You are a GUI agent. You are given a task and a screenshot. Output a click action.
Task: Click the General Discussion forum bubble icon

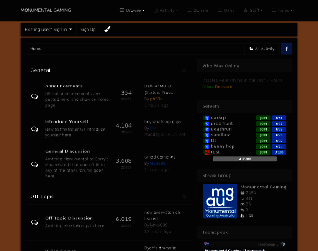(34, 164)
